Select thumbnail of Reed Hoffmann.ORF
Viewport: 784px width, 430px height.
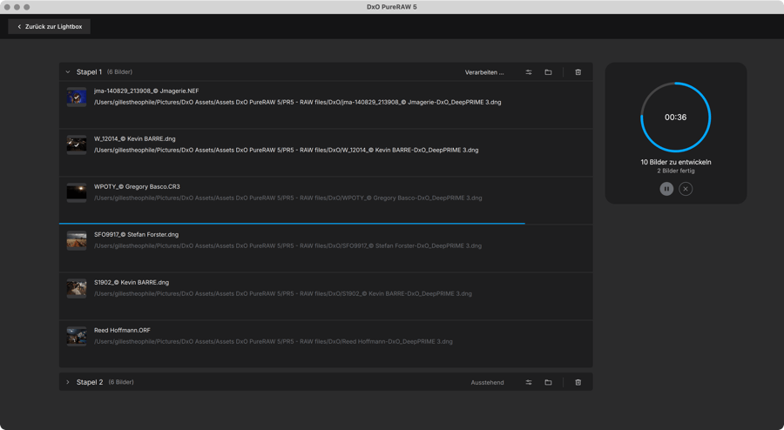[77, 337]
